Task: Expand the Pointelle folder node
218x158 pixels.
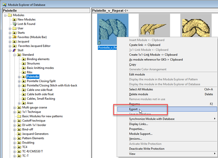Action: [x=19, y=77]
